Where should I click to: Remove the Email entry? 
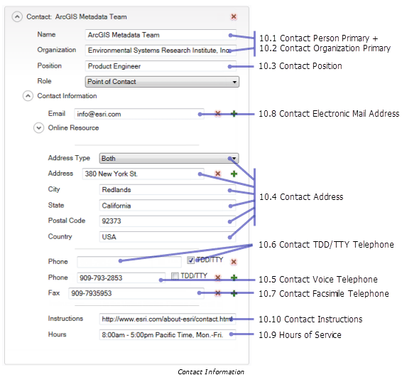218,114
